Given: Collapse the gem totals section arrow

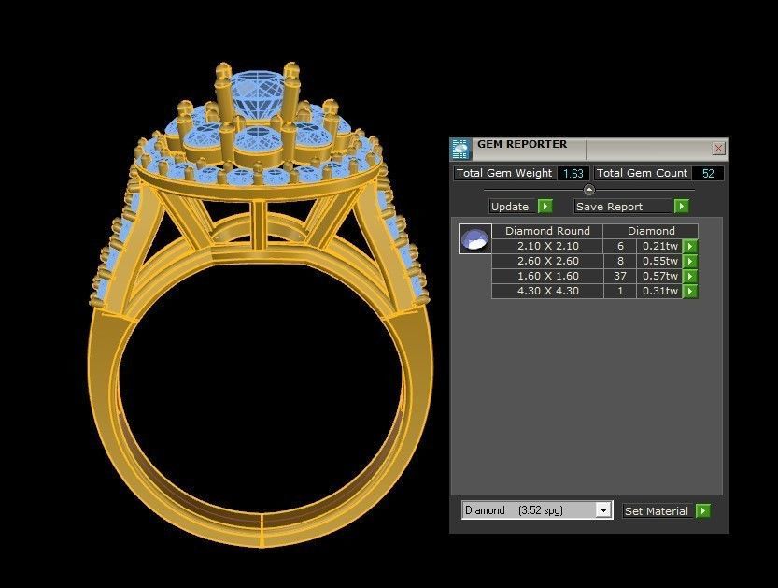Looking at the screenshot, I should [x=587, y=190].
